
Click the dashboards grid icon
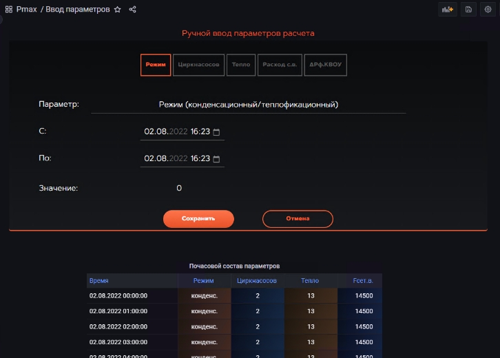(8, 10)
